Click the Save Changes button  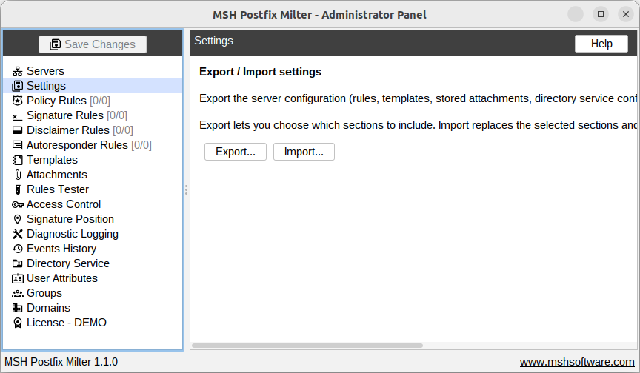point(93,44)
